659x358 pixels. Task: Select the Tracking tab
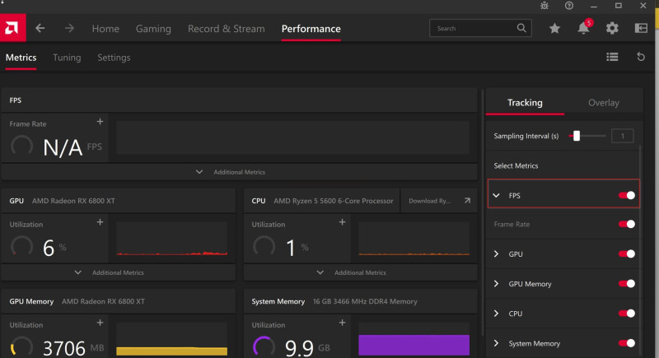coord(525,102)
